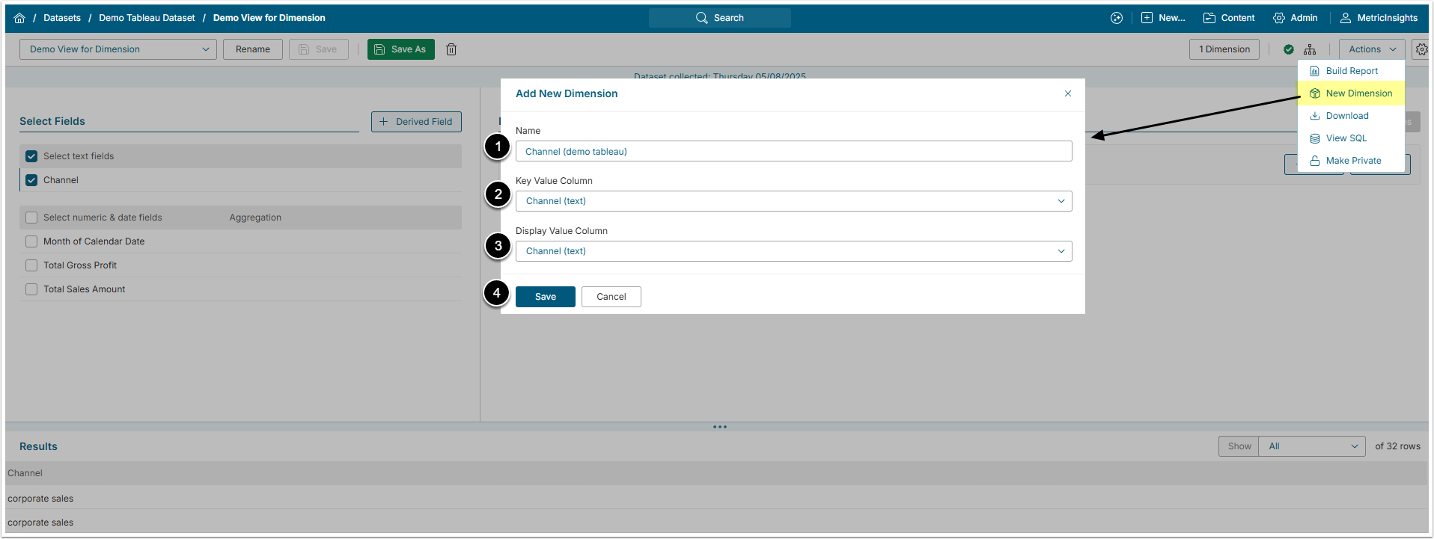Choose New Dimension menu entry
Screen dimensions: 1434x539
tap(1351, 93)
